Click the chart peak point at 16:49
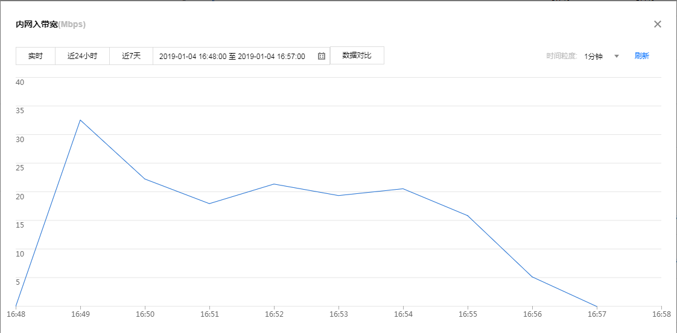677x333 pixels. tap(80, 120)
